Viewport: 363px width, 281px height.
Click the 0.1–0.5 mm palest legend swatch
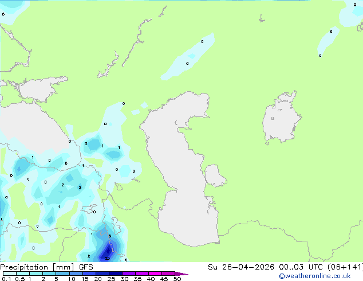[x=10, y=274]
